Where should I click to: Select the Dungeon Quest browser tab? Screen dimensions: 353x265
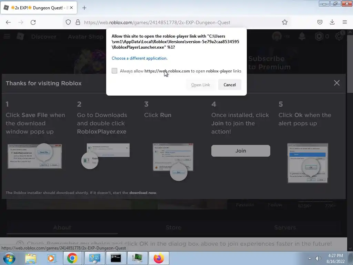[x=39, y=8]
